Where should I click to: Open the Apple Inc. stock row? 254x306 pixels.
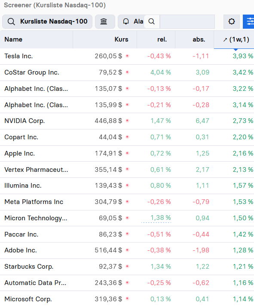pyautogui.click(x=127, y=153)
